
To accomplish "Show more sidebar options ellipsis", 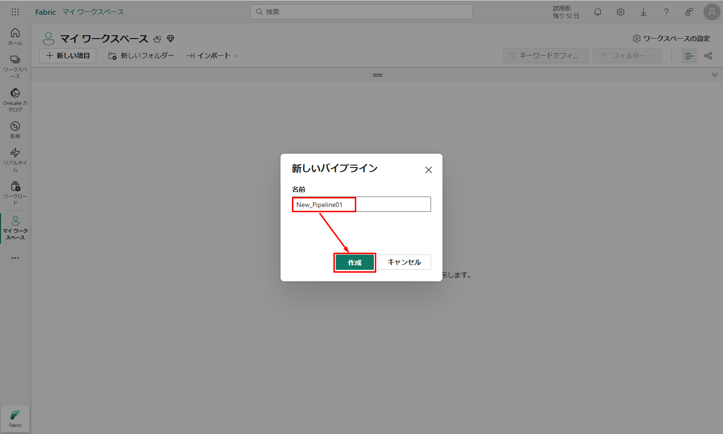I will (15, 258).
